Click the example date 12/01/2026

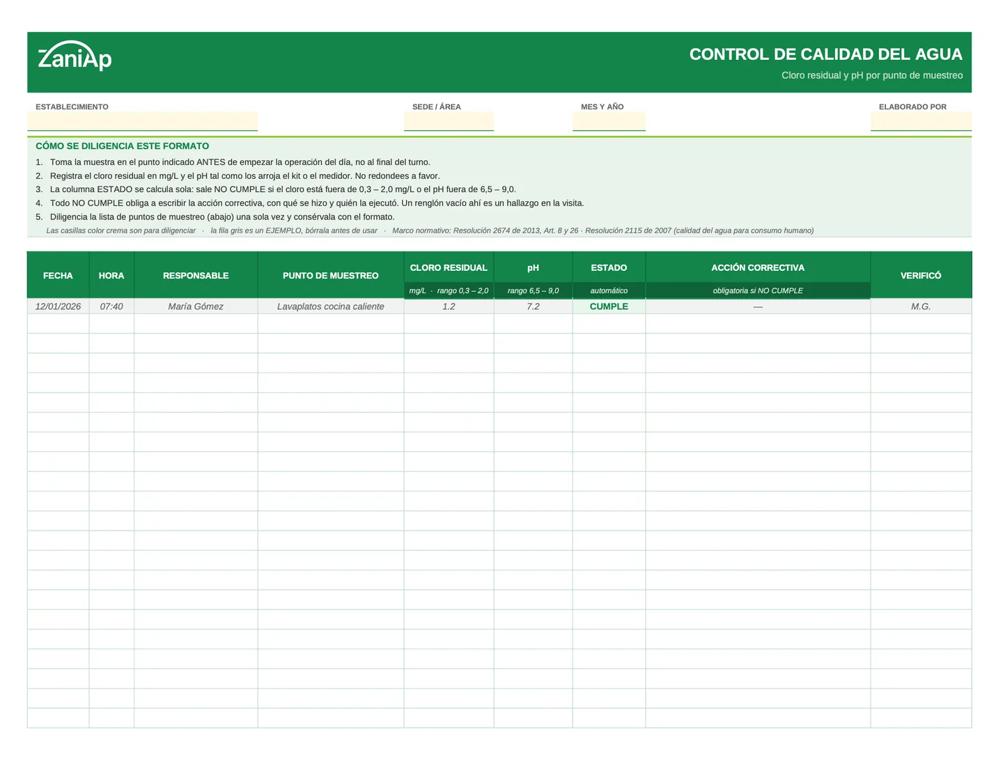coord(58,306)
